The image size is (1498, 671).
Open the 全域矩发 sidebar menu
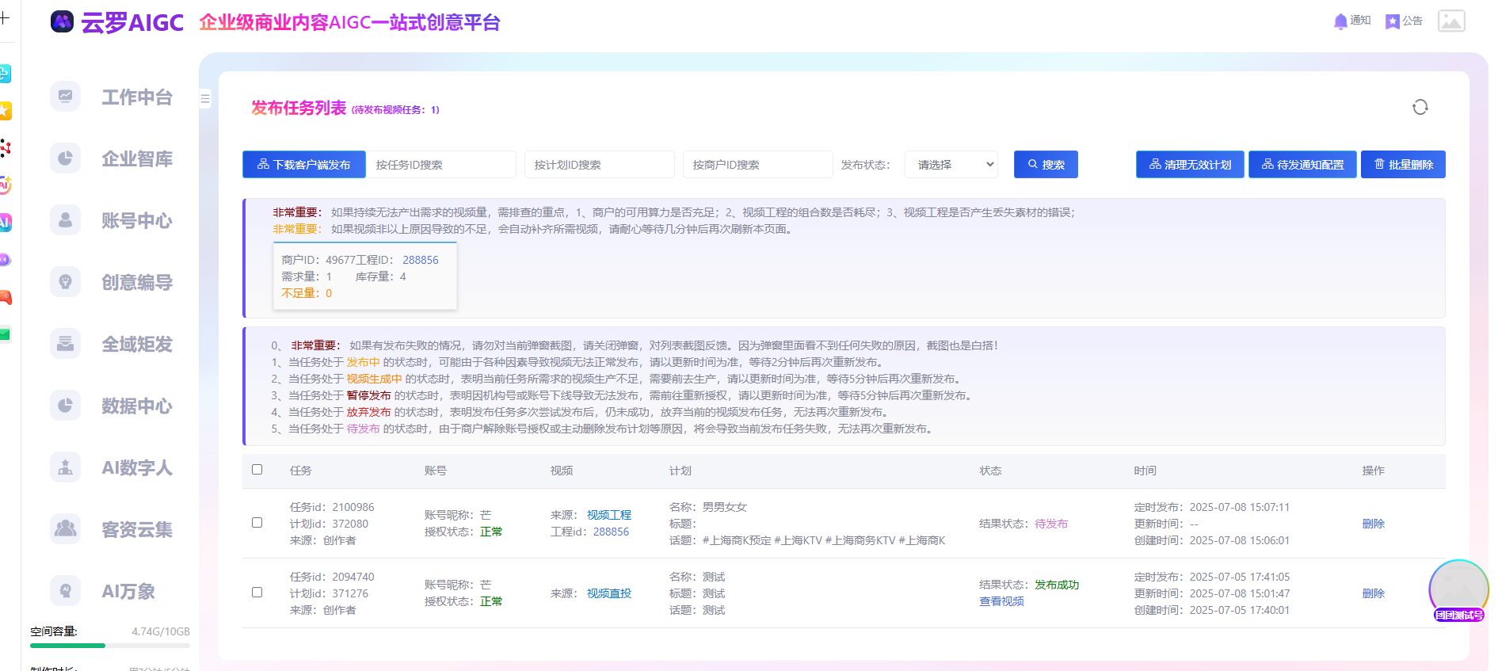tap(136, 344)
